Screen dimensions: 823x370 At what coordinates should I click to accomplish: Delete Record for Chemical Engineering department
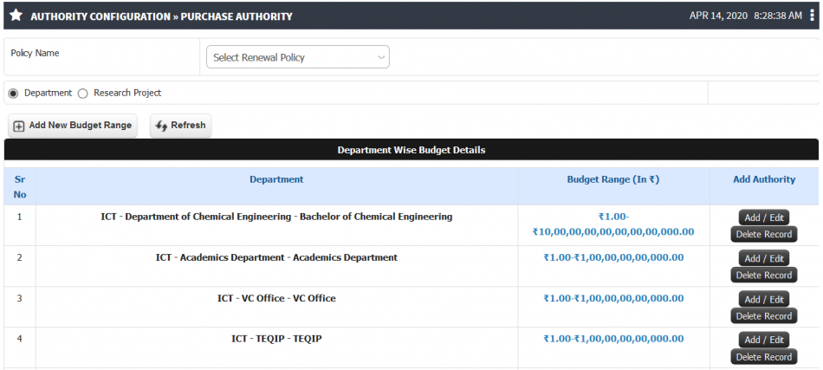tap(764, 234)
